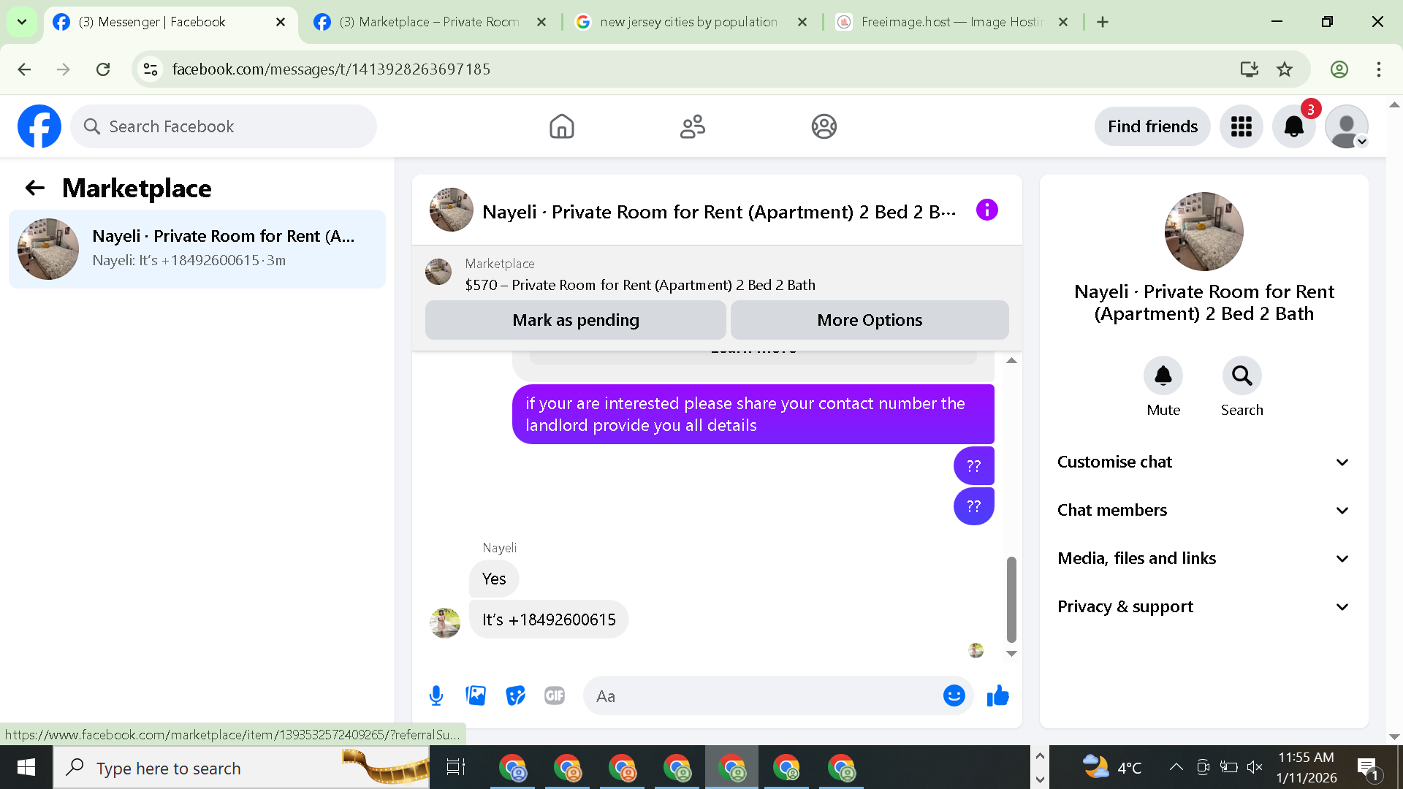Open the Facebook Home icon
The height and width of the screenshot is (789, 1403).
(x=561, y=126)
